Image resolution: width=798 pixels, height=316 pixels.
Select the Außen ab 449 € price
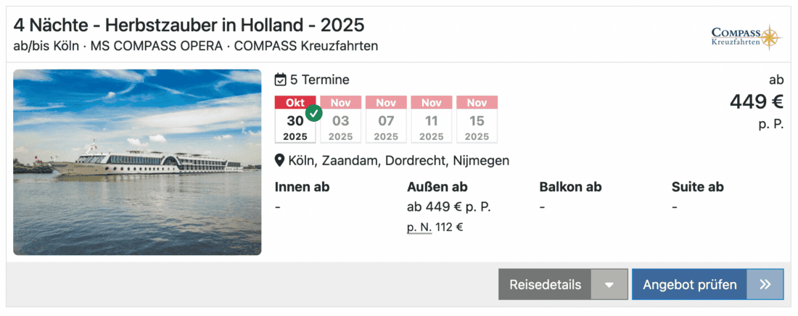[448, 207]
